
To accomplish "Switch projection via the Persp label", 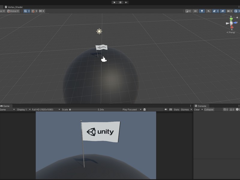I will pos(231,32).
